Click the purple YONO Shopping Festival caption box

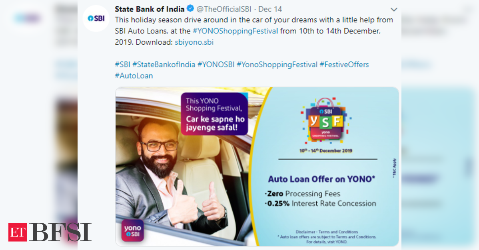pos(214,114)
